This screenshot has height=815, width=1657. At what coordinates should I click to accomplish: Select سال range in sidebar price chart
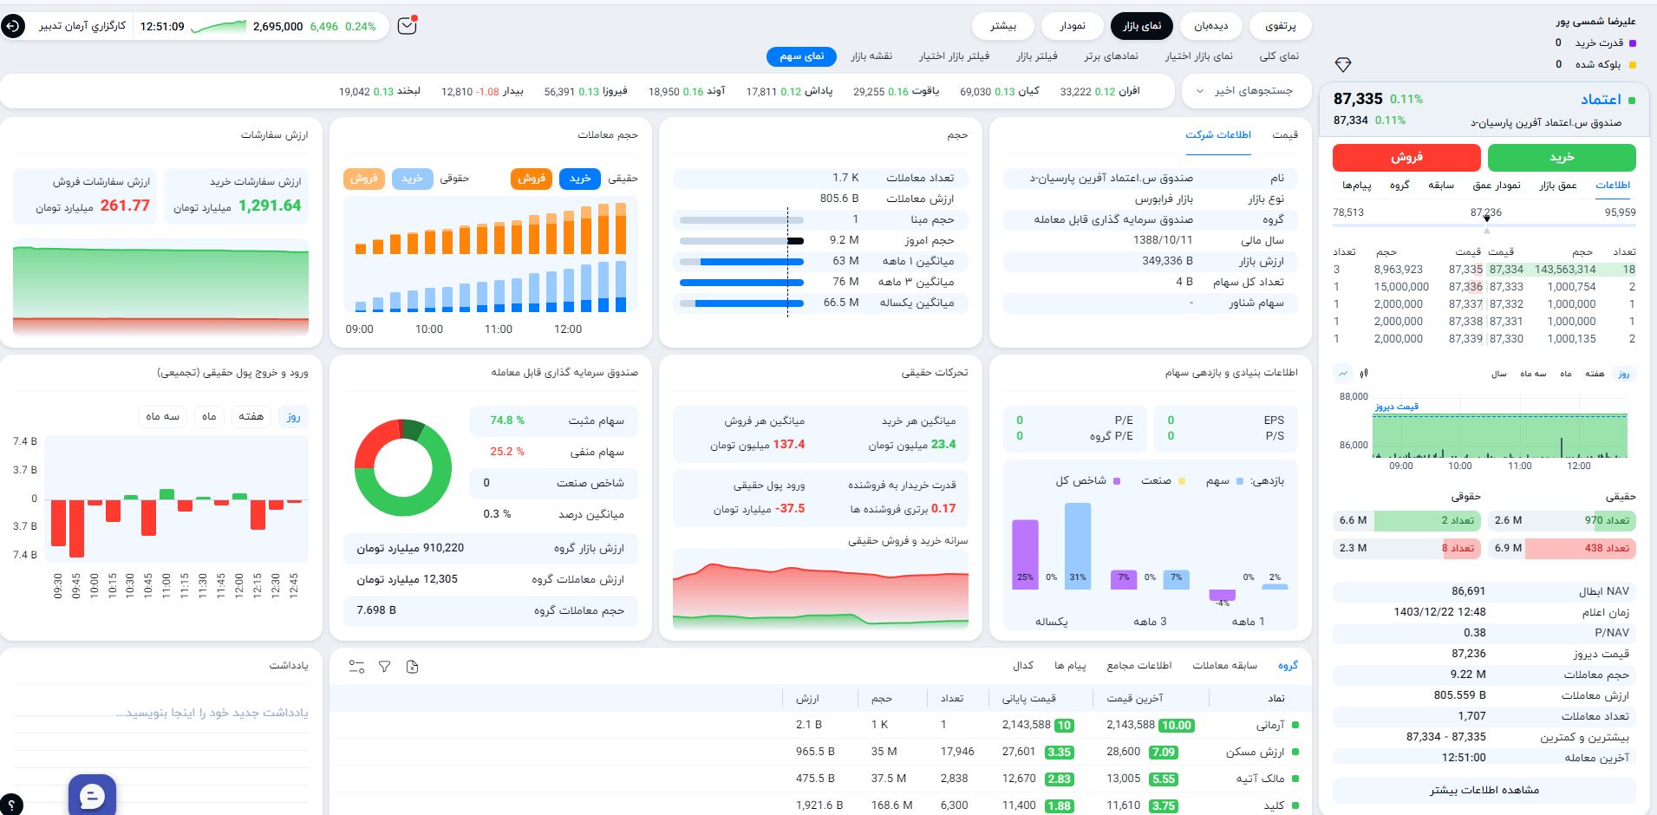coord(1498,375)
